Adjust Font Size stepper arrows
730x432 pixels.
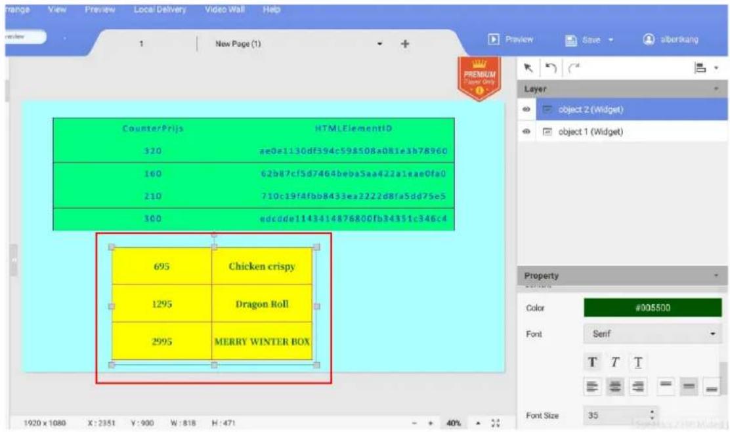click(x=653, y=415)
